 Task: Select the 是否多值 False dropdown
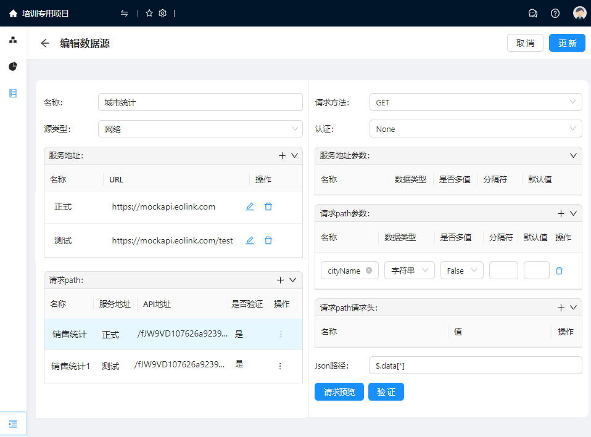pyautogui.click(x=461, y=271)
